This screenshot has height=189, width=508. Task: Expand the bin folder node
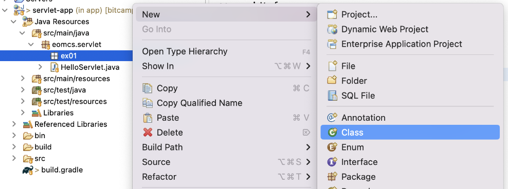pos(14,135)
